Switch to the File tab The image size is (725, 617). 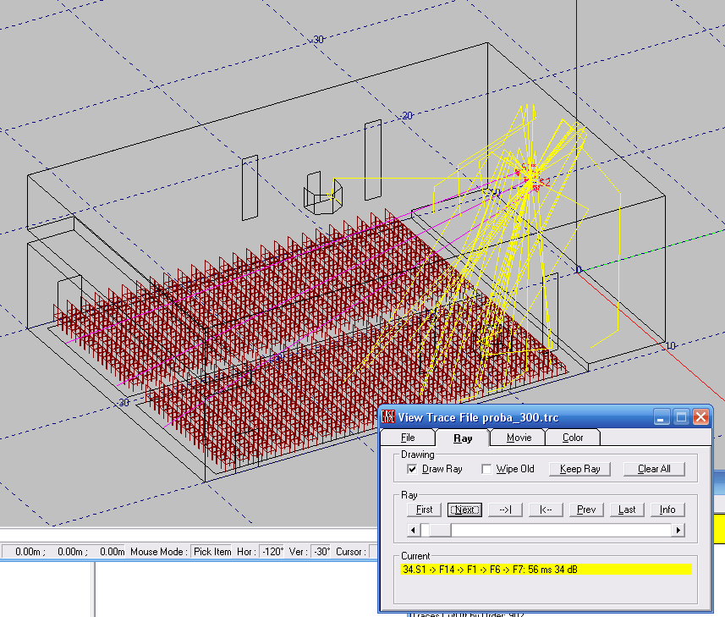click(408, 438)
